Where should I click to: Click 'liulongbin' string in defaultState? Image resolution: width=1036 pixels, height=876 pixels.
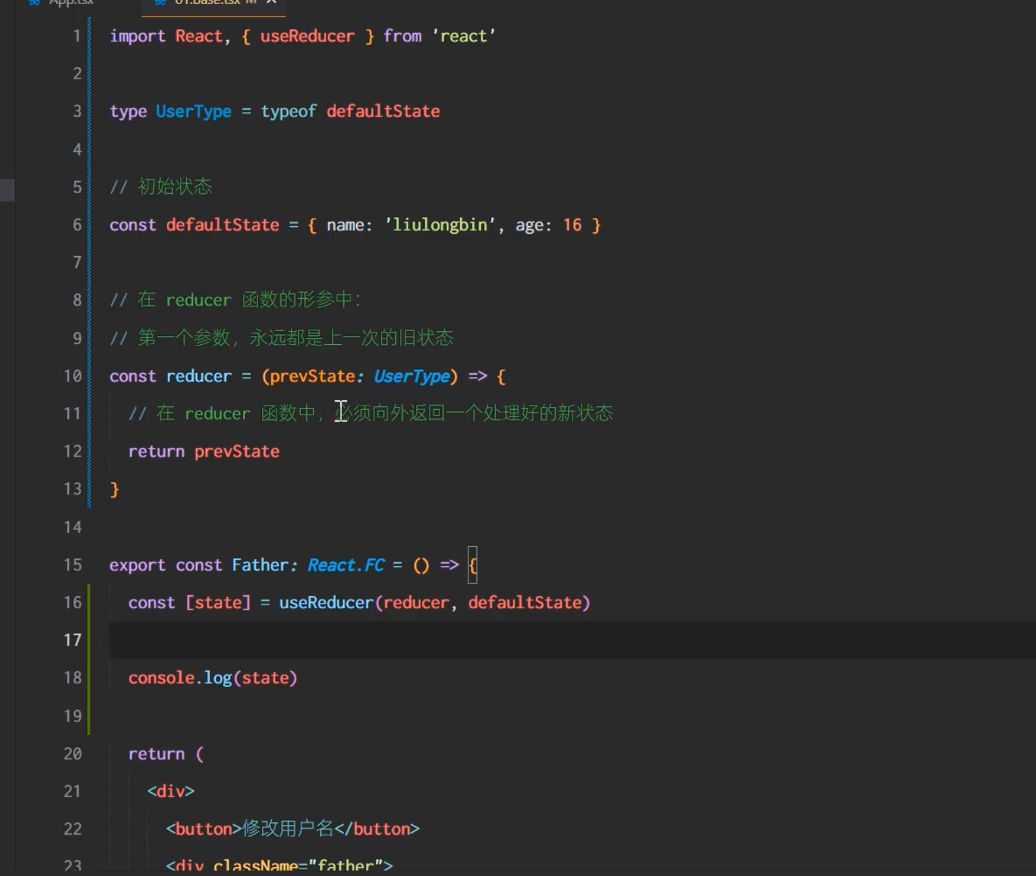[440, 225]
